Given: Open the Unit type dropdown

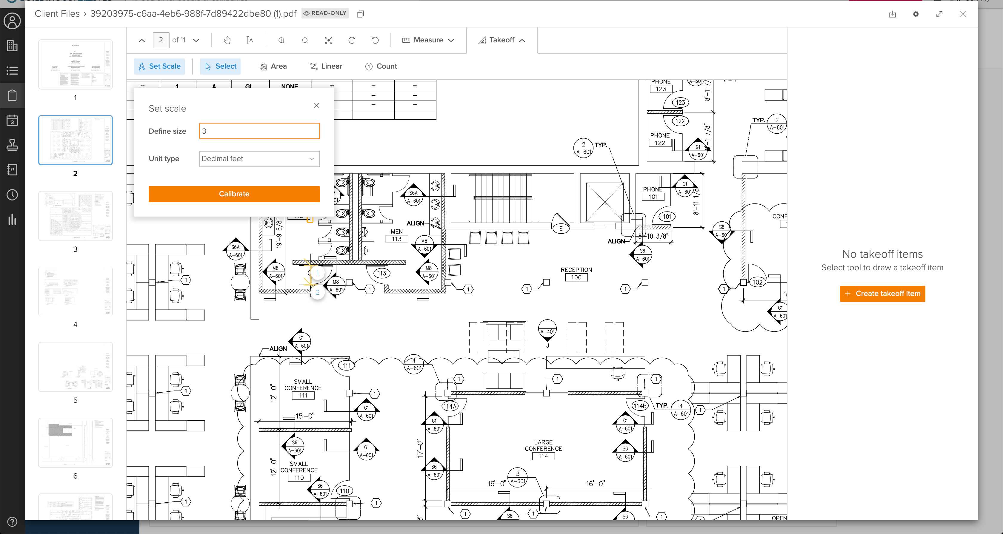Looking at the screenshot, I should pyautogui.click(x=259, y=159).
